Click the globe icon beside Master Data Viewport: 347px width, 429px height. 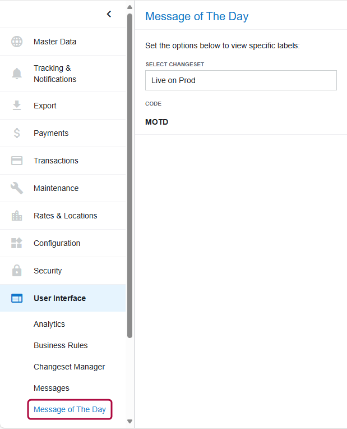pos(17,42)
